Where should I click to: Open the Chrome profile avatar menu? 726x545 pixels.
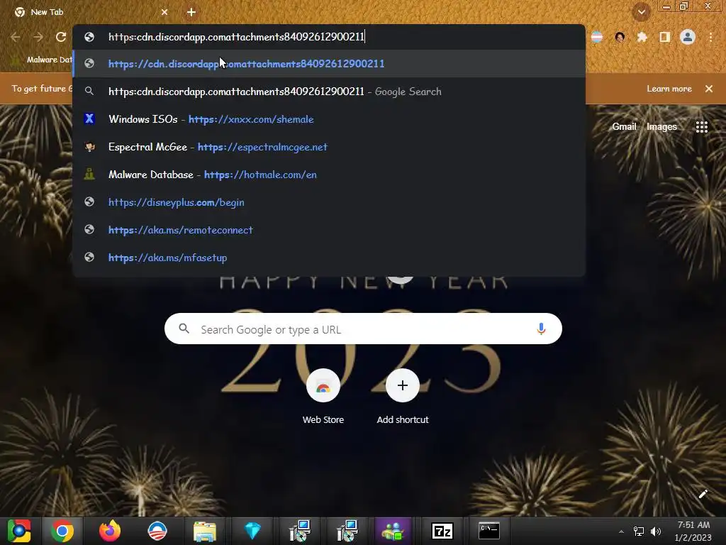point(688,37)
